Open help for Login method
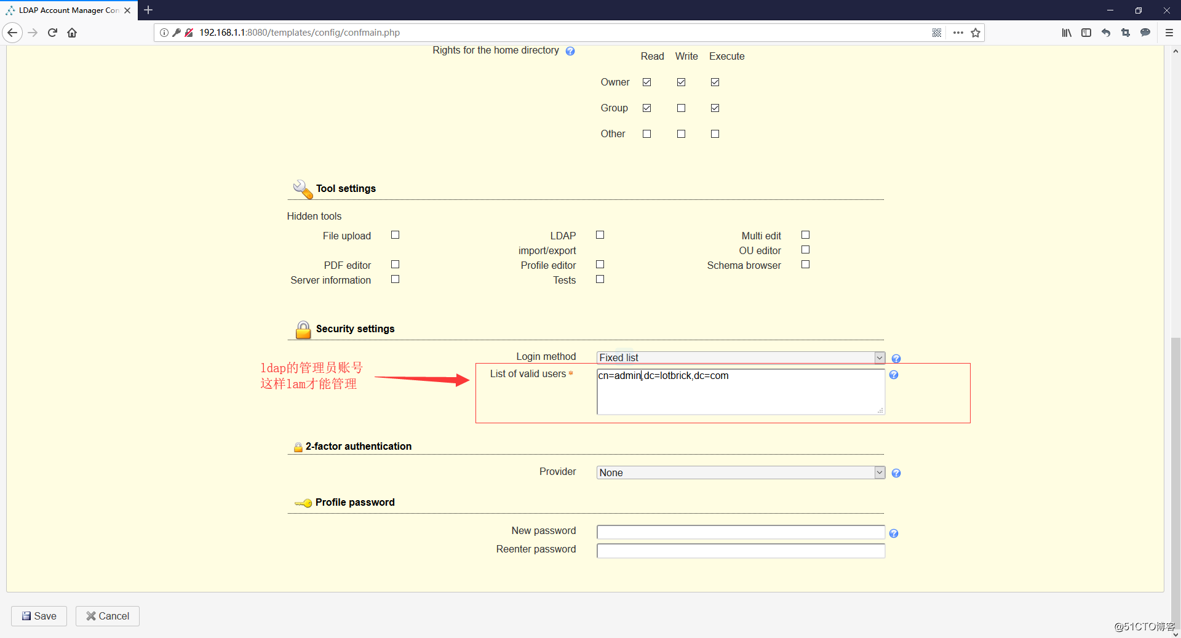Image resolution: width=1181 pixels, height=638 pixels. 896,359
